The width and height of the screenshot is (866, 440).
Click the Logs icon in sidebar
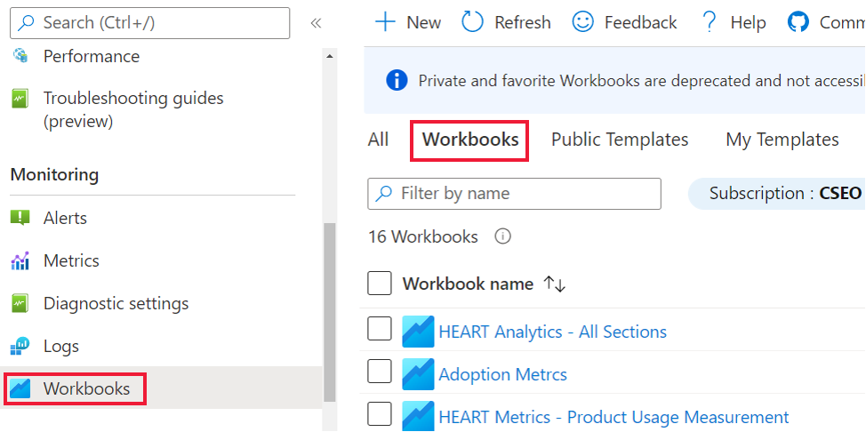click(x=20, y=347)
